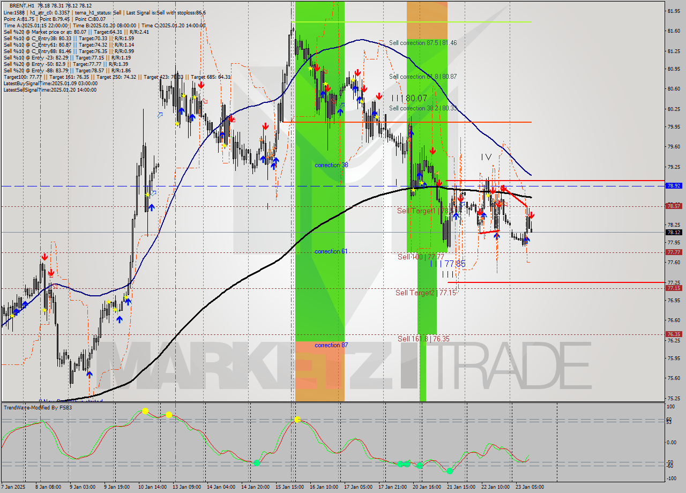Click the 'Sell 161.8 | 76.35' label

423,339
